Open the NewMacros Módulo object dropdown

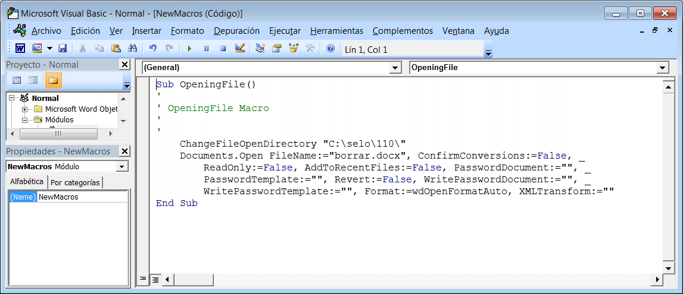click(x=123, y=167)
